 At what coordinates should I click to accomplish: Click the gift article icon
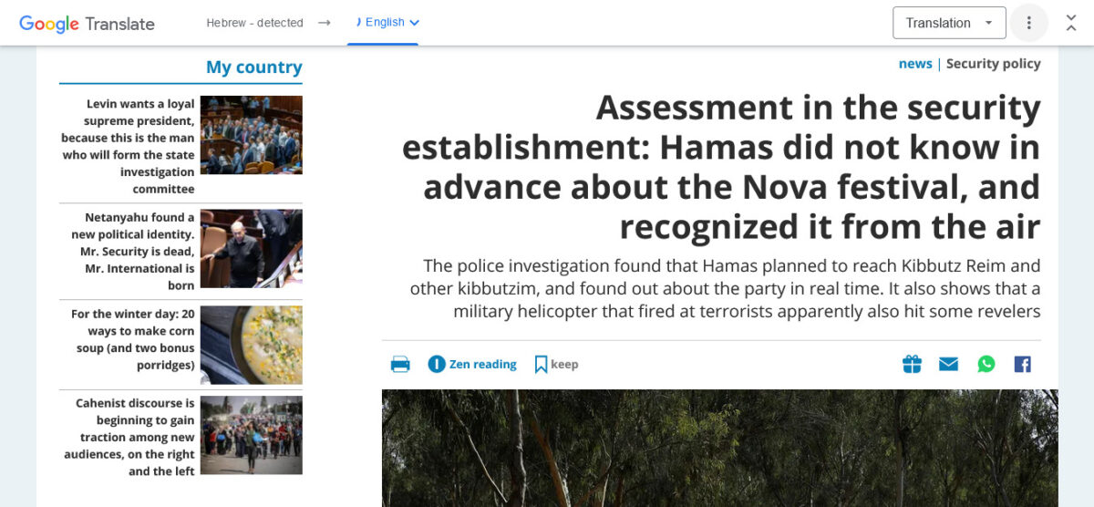[912, 365]
